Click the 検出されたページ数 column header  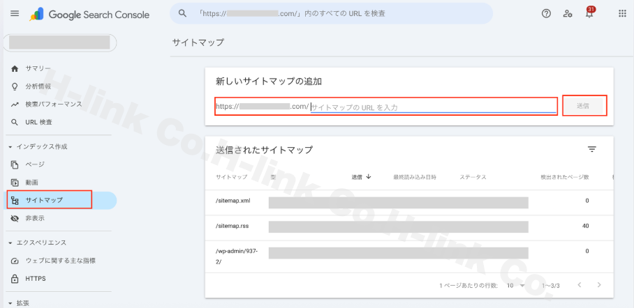[x=565, y=177]
